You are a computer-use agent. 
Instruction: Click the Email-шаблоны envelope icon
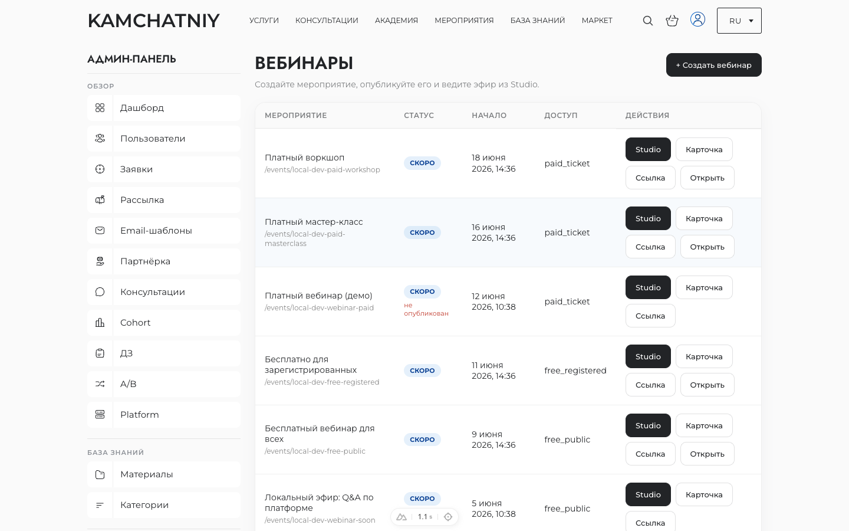(100, 231)
